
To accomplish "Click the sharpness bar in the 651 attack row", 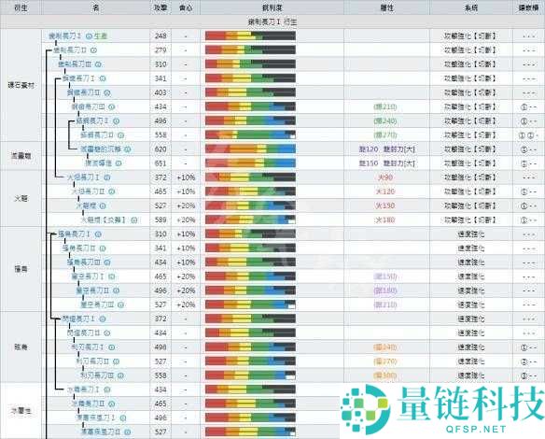I will click(250, 163).
